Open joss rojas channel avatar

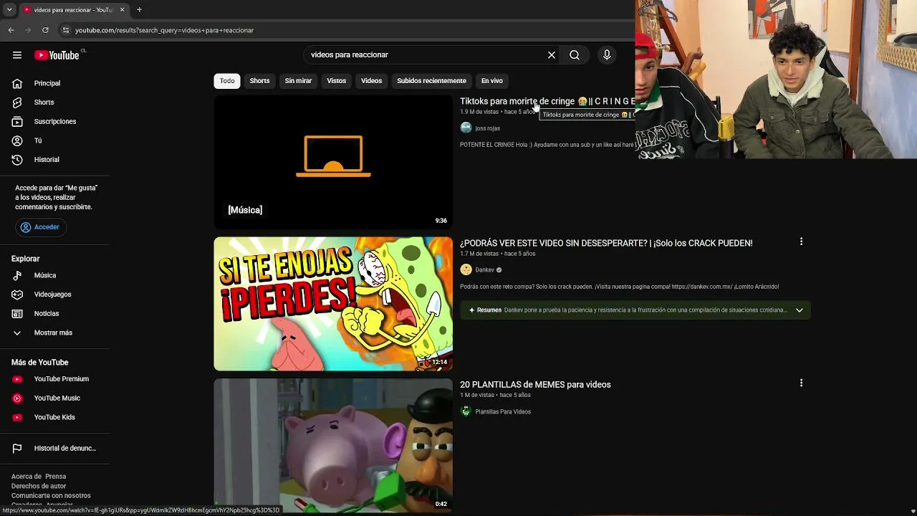(466, 128)
